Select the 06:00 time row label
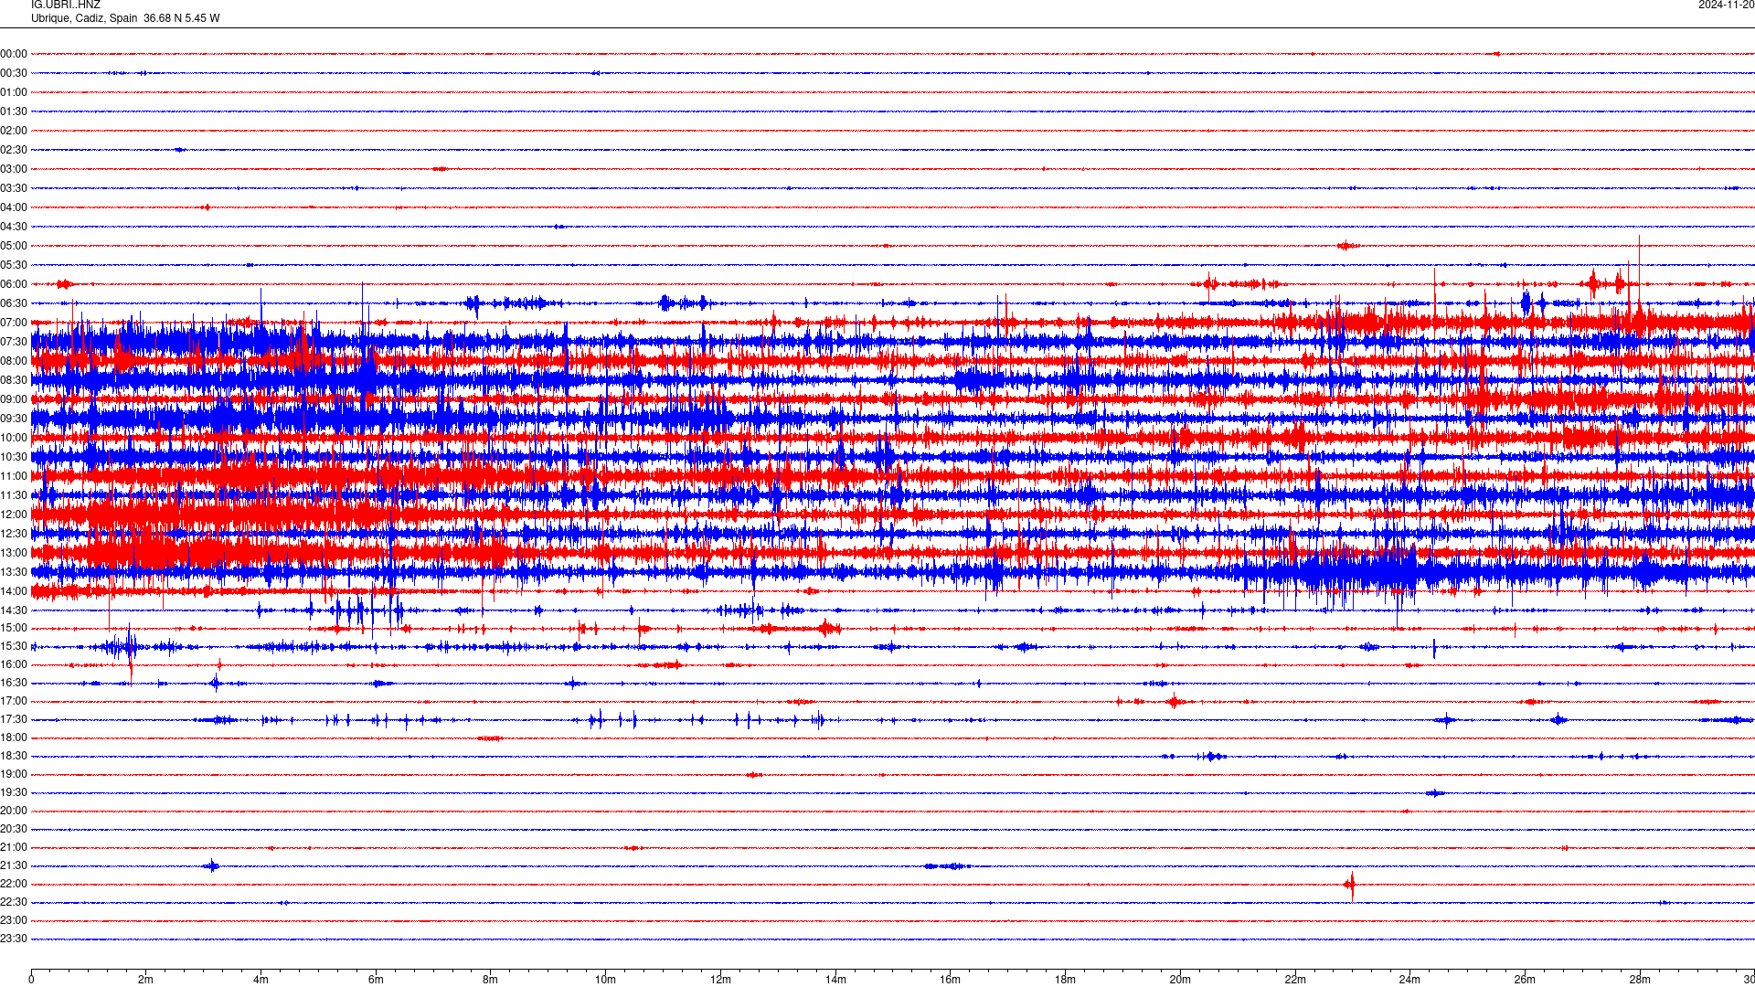Screen dimensions: 1755x987 (x=14, y=284)
